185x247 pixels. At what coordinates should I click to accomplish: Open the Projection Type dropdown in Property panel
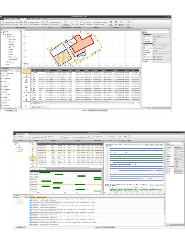[x=162, y=46]
